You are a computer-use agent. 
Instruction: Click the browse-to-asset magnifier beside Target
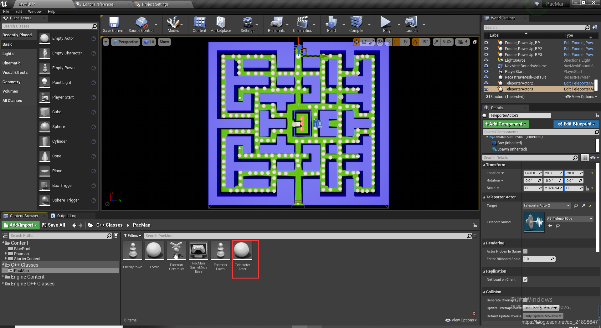pos(576,206)
